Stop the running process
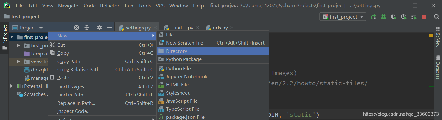 click(x=424, y=17)
